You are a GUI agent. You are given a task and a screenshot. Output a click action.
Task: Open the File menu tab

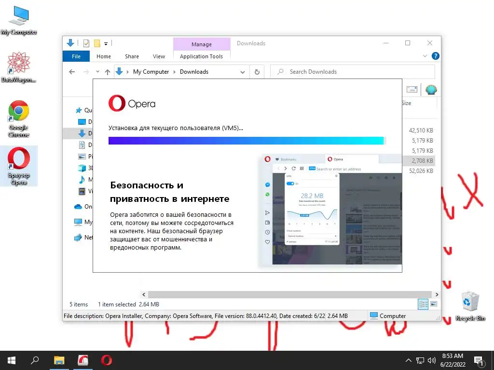(x=76, y=56)
